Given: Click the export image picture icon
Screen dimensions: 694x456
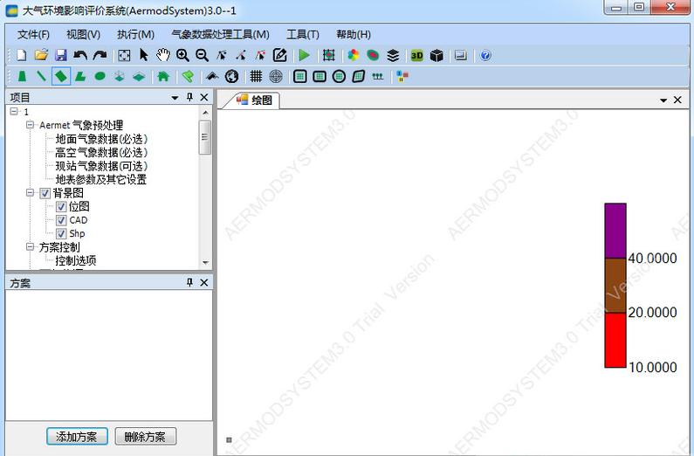Looking at the screenshot, I should 461,55.
